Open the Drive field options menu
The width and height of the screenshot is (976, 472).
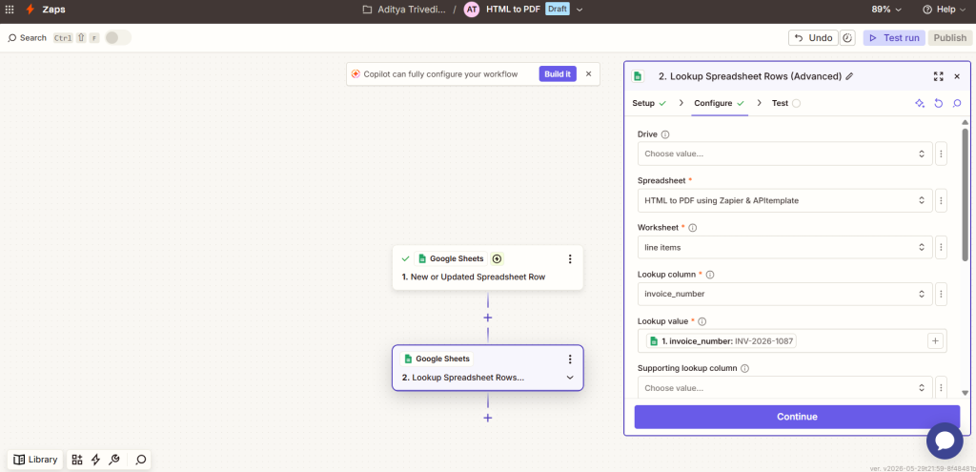coord(941,154)
